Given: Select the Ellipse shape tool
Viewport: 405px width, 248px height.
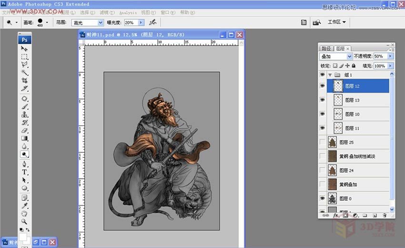Looking at the screenshot, I should [x=24, y=188].
